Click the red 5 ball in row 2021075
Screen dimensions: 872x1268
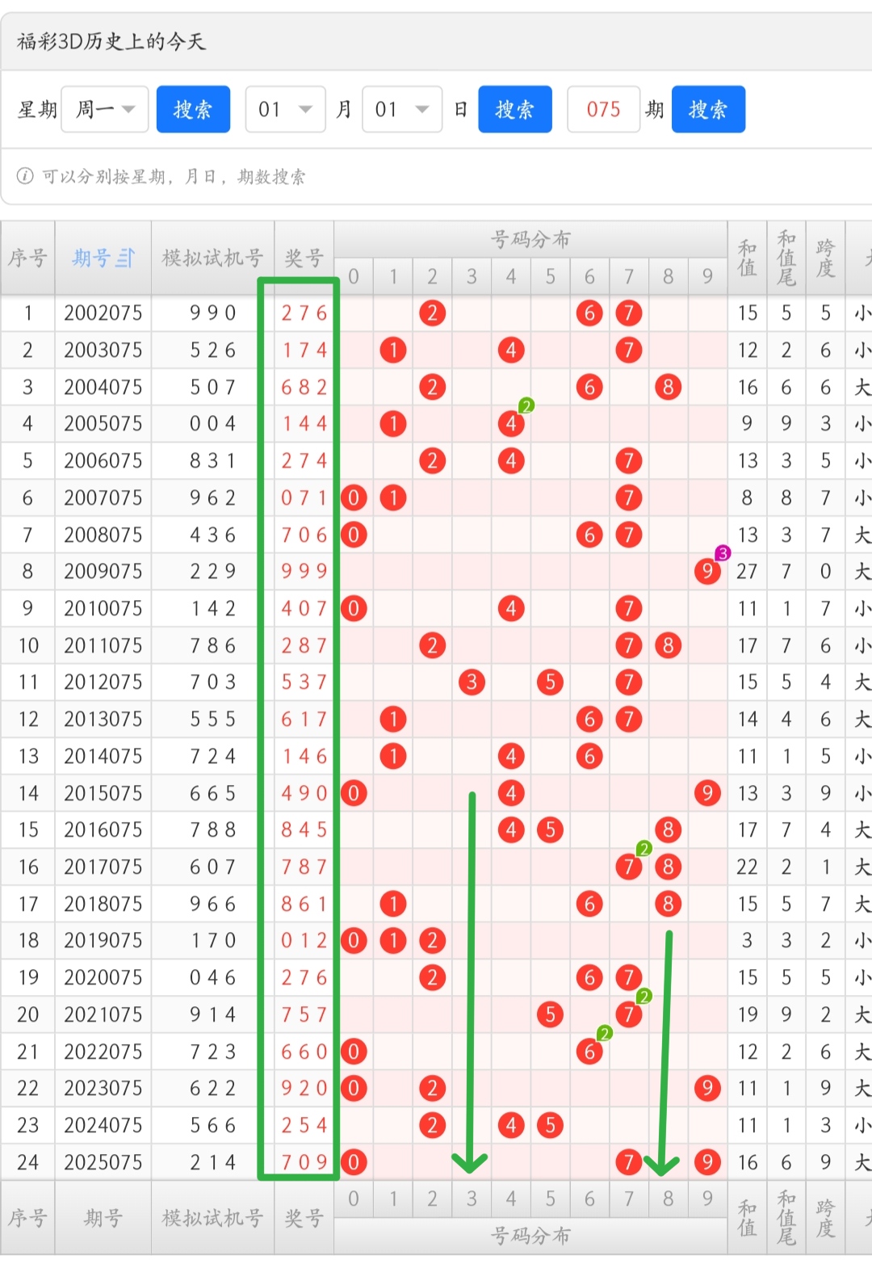[550, 1014]
